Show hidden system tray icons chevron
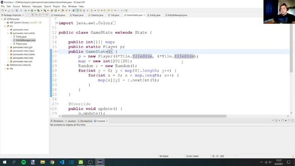 coord(261,162)
